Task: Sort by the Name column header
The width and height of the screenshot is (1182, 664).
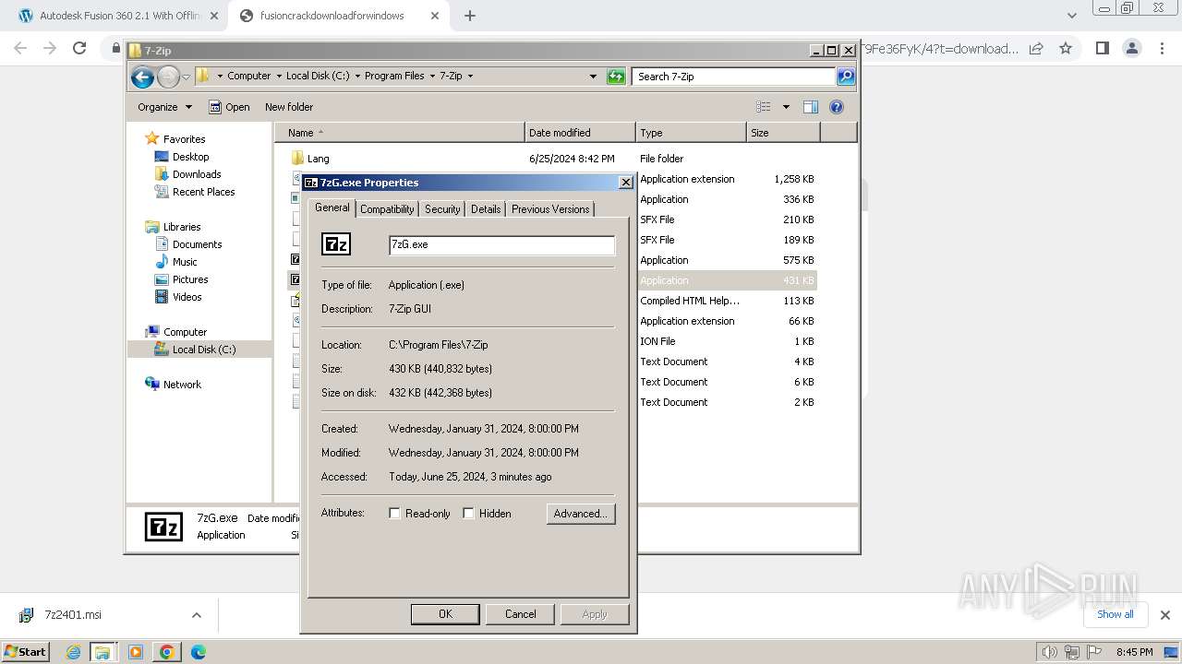Action: [x=399, y=133]
